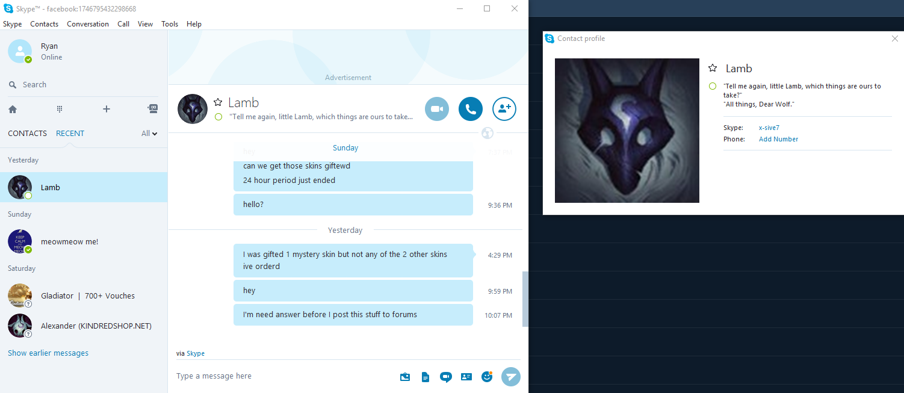
Task: Click the send message arrow button
Action: [511, 377]
